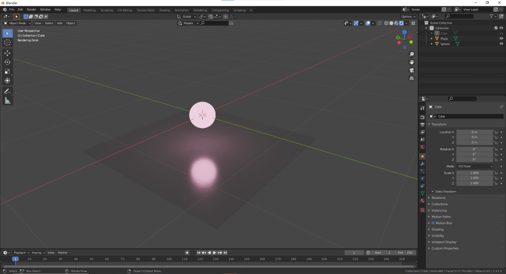
Task: Open the Modifiers wrench properties tab
Action: click(x=422, y=164)
